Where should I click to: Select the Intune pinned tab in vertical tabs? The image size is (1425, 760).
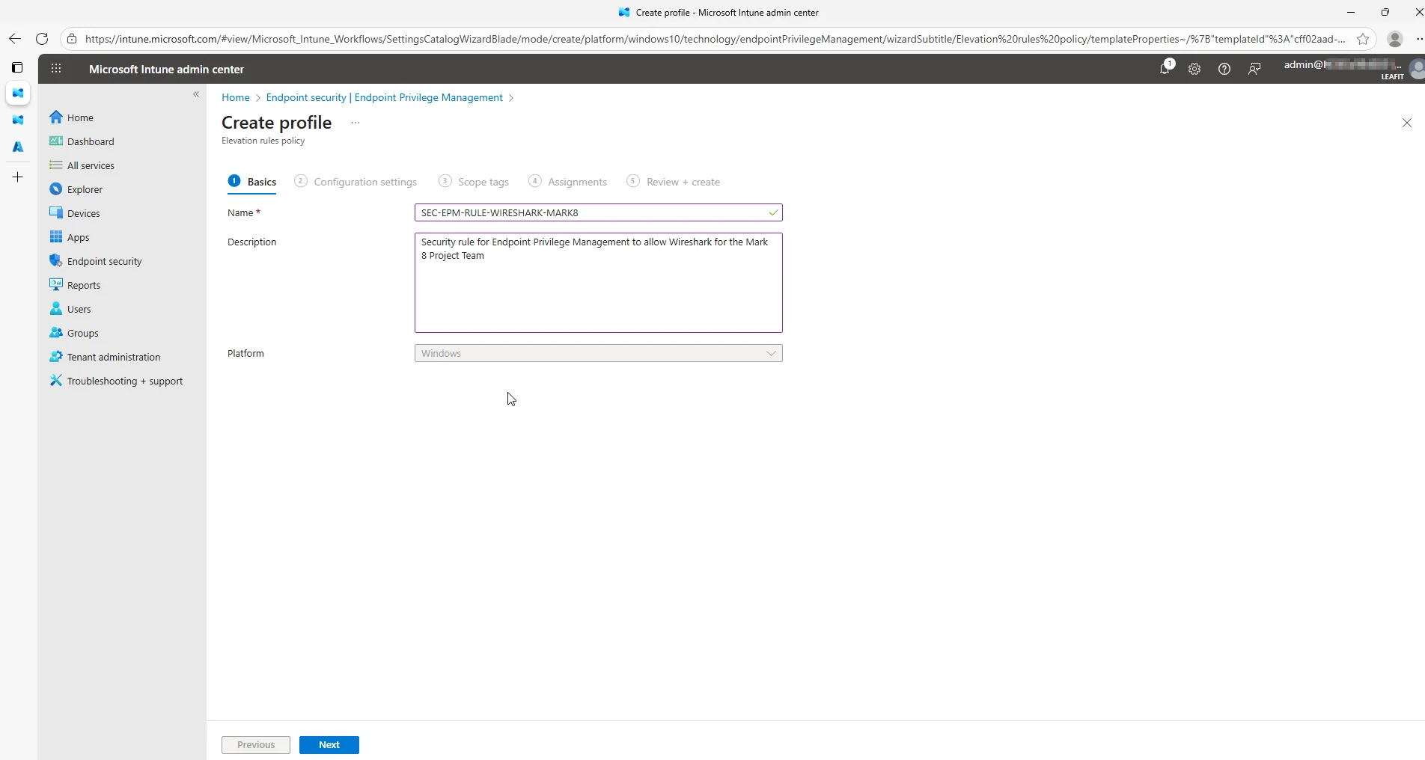click(18, 93)
